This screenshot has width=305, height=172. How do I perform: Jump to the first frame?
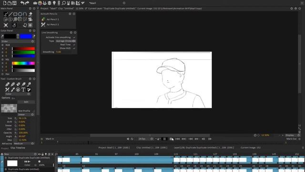click(x=177, y=139)
